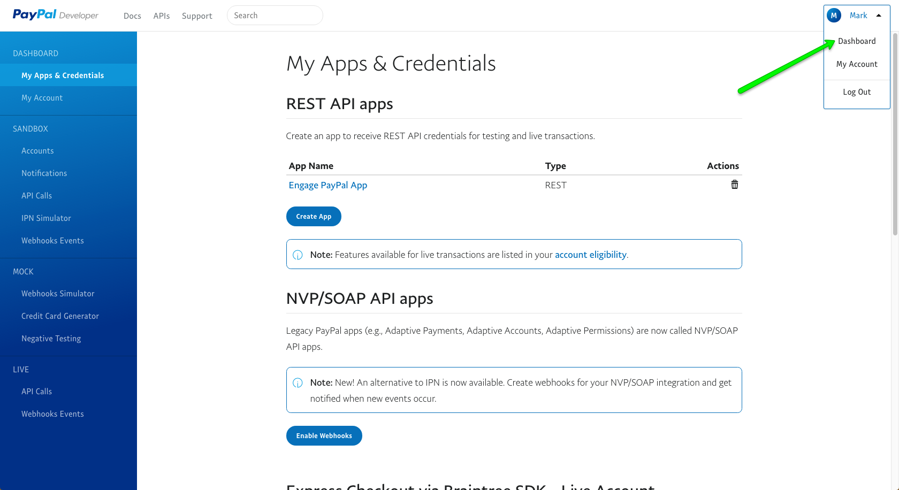Click the REST API apps heading
Screen dimensions: 899x490
340,104
